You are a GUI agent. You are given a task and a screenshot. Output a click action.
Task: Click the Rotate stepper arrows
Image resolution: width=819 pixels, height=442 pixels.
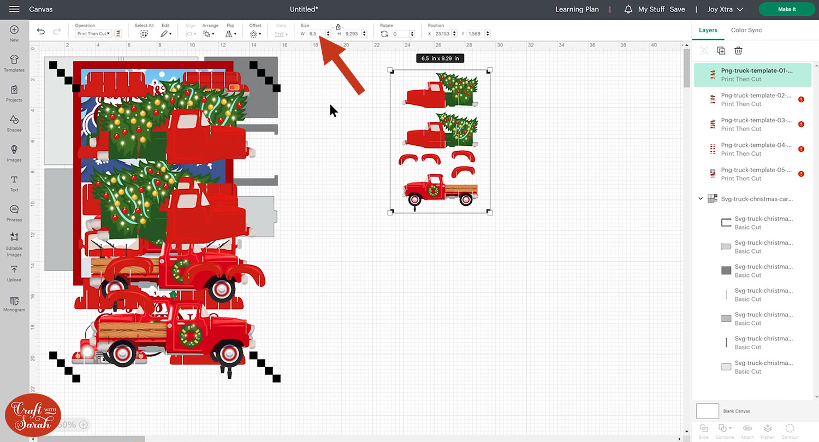tap(412, 34)
